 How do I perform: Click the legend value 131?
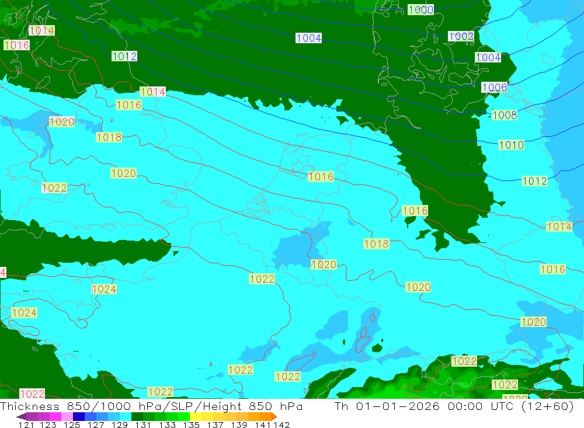point(143,424)
